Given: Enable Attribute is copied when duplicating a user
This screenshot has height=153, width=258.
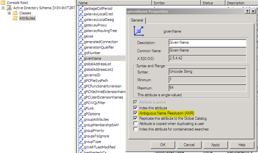Looking at the screenshot, I should (x=135, y=124).
